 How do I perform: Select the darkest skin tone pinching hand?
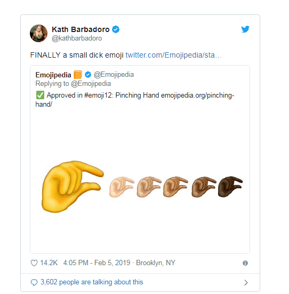pos(230,187)
